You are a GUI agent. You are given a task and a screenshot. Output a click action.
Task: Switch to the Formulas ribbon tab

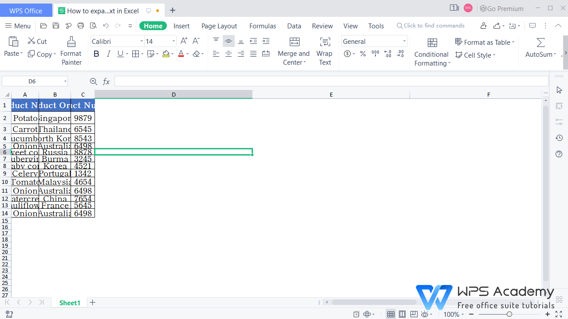coord(262,26)
